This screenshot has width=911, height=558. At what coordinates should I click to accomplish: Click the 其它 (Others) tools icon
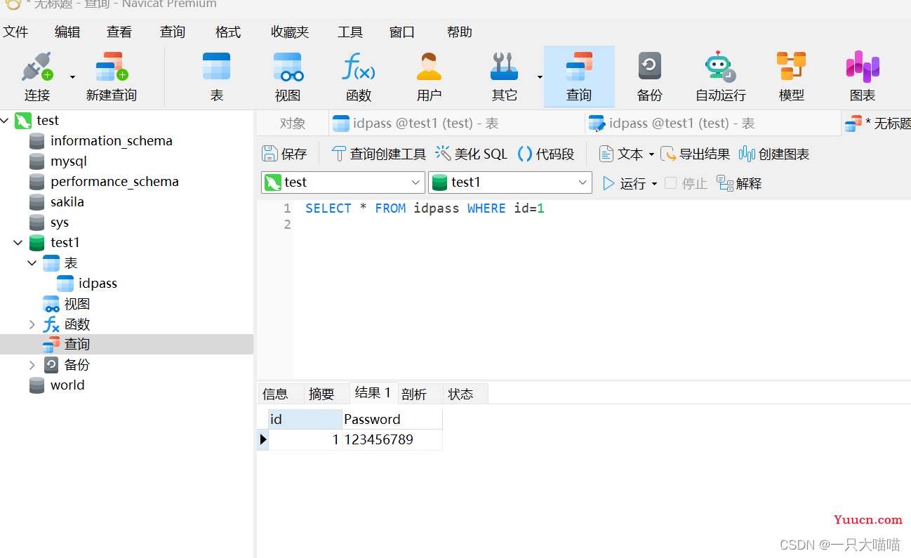504,67
